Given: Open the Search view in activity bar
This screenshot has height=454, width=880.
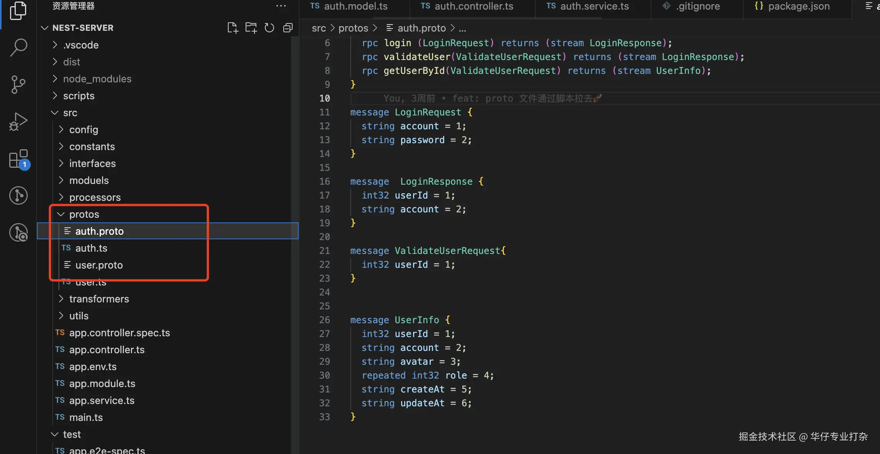Looking at the screenshot, I should [18, 47].
